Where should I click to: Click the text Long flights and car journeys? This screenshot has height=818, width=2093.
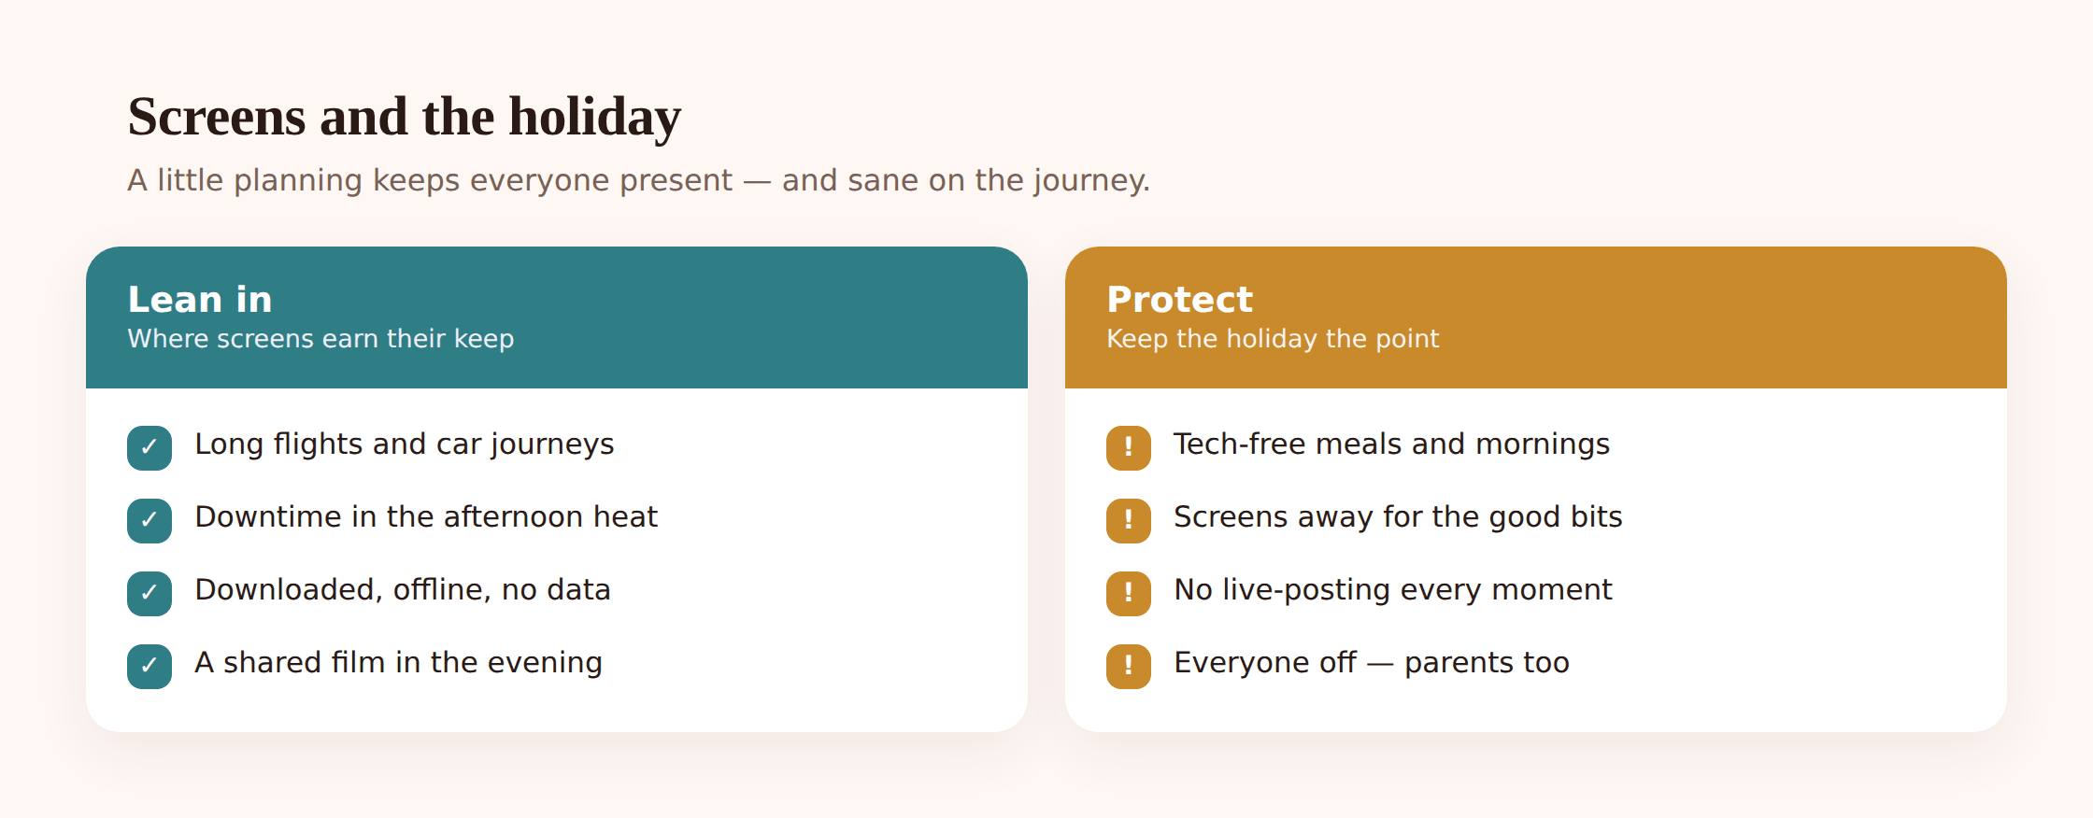(x=405, y=444)
